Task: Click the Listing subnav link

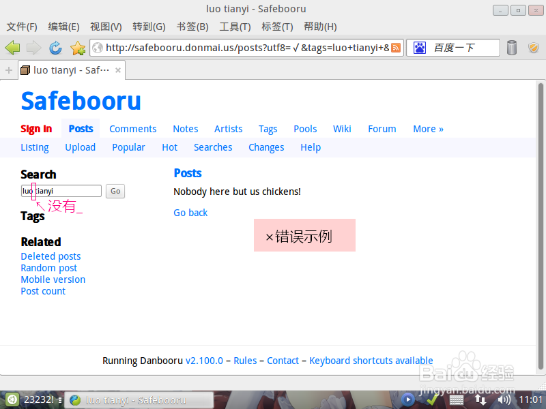Action: click(35, 147)
